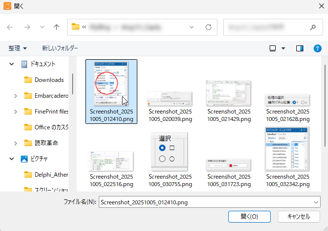Click the Forward navigation arrow

tap(27, 27)
